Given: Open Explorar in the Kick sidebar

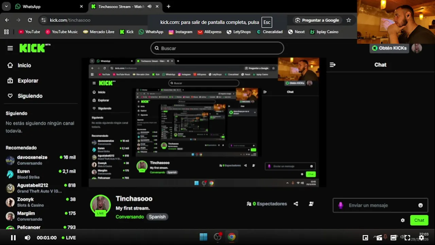Looking at the screenshot, I should click(x=23, y=81).
